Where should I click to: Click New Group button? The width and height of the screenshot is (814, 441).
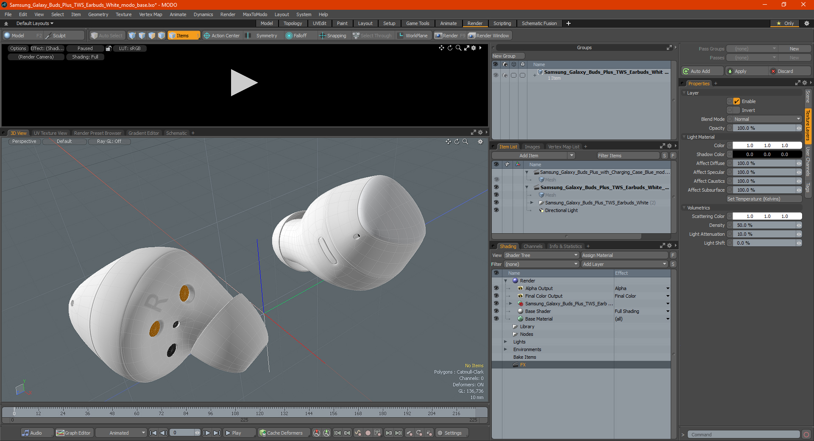tap(507, 56)
